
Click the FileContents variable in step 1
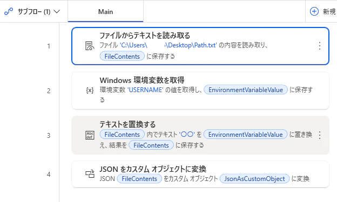point(122,56)
